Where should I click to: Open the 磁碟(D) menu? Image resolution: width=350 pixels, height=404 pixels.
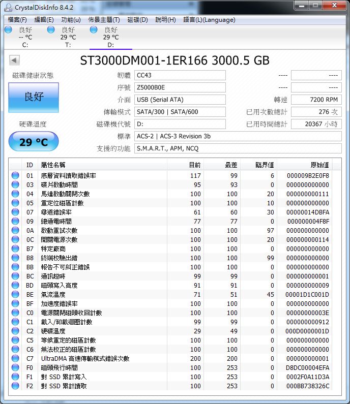point(137,20)
